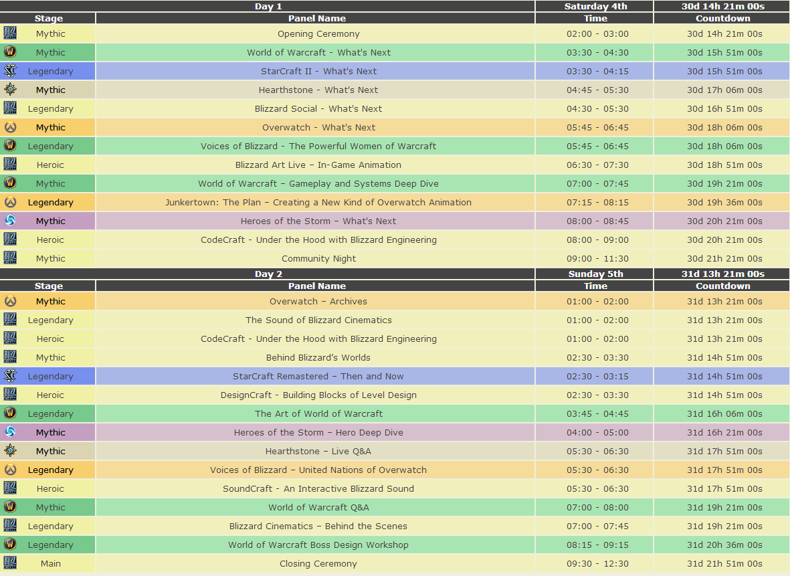The width and height of the screenshot is (790, 576).
Task: Select 'StarCraft Remastered – Then and Now' text
Action: 318,376
